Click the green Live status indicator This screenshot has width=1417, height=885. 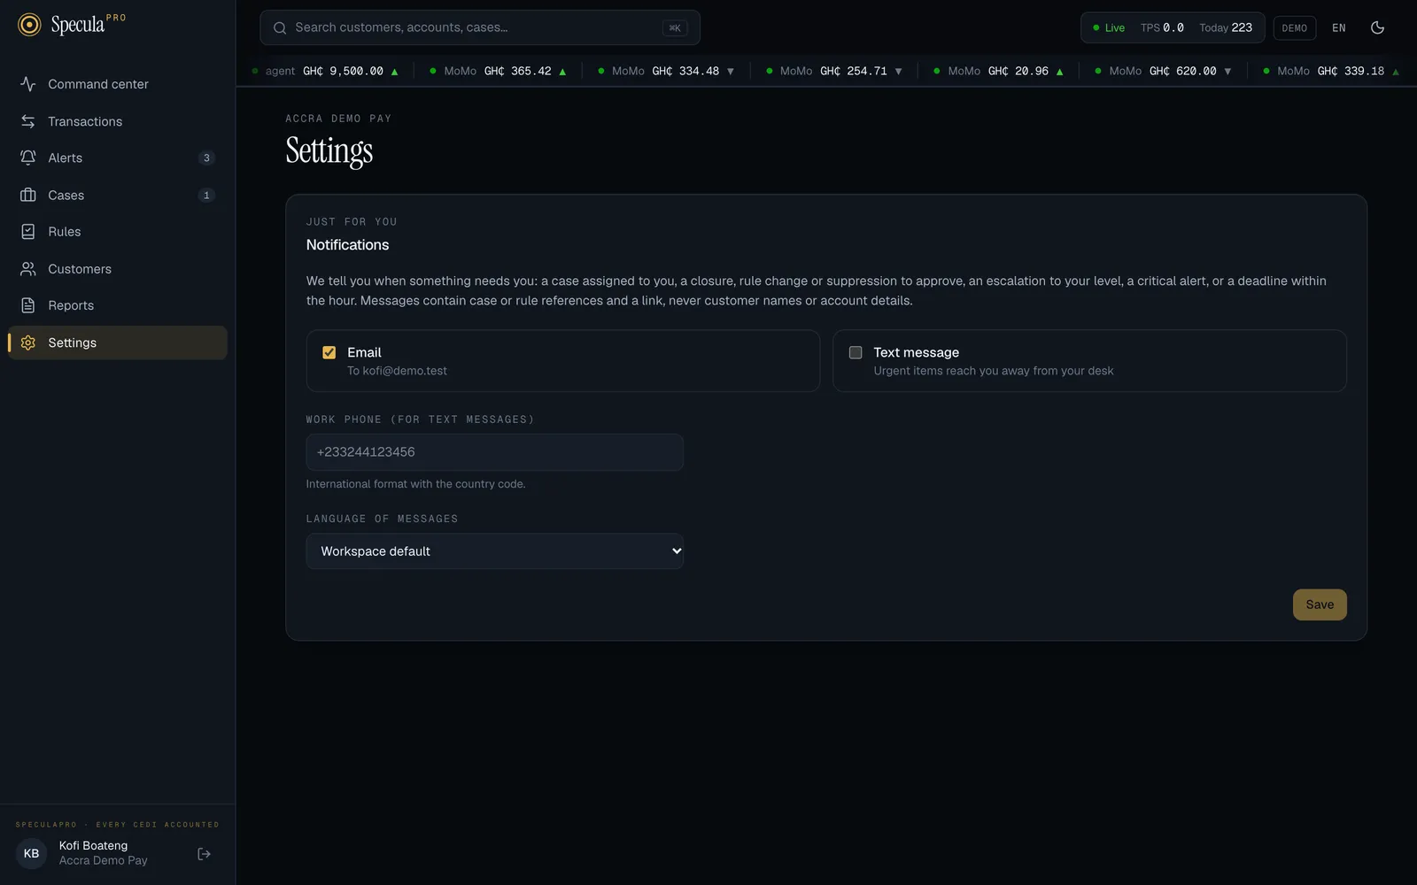[1109, 28]
